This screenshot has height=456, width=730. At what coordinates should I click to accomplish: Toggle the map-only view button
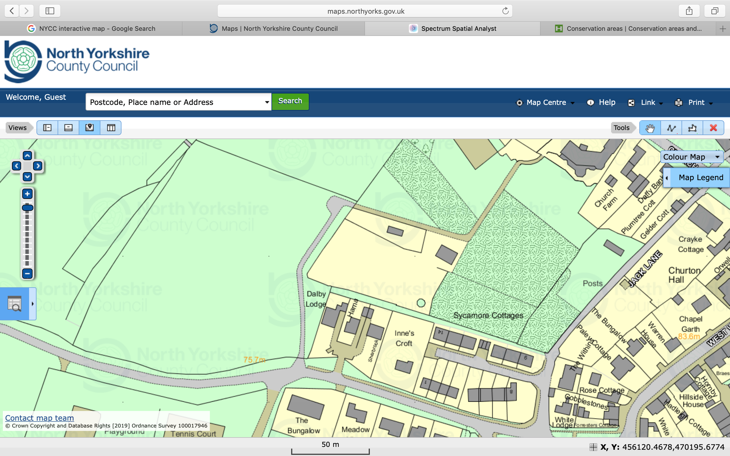90,128
